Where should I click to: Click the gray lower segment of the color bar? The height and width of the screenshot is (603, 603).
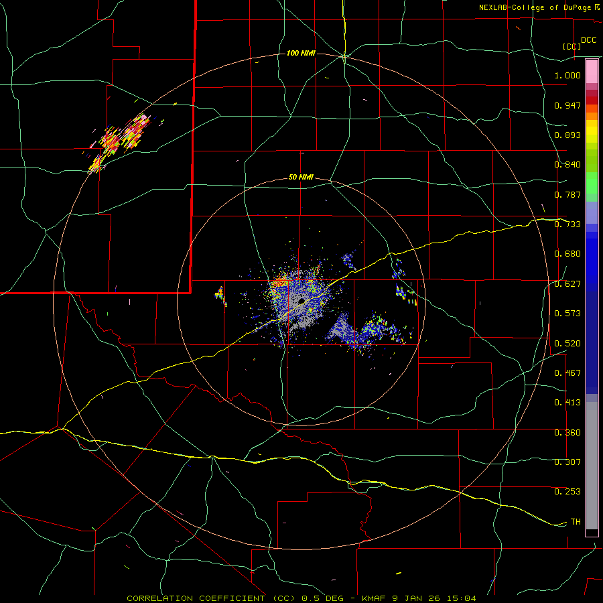[x=592, y=466]
